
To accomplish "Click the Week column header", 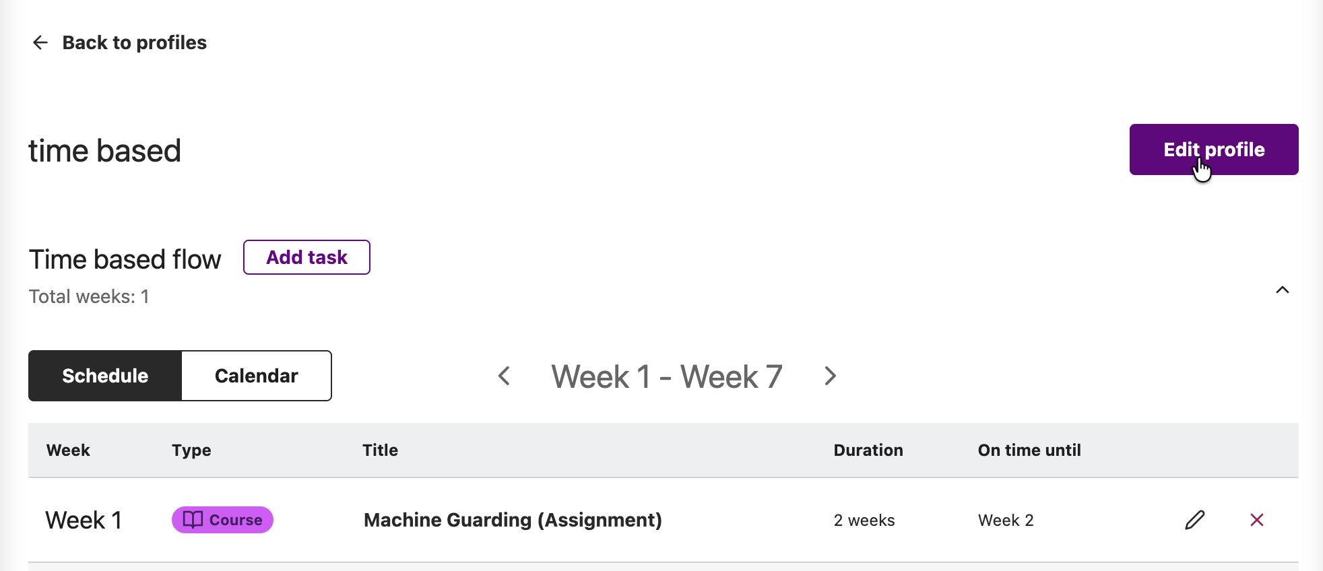I will click(68, 450).
